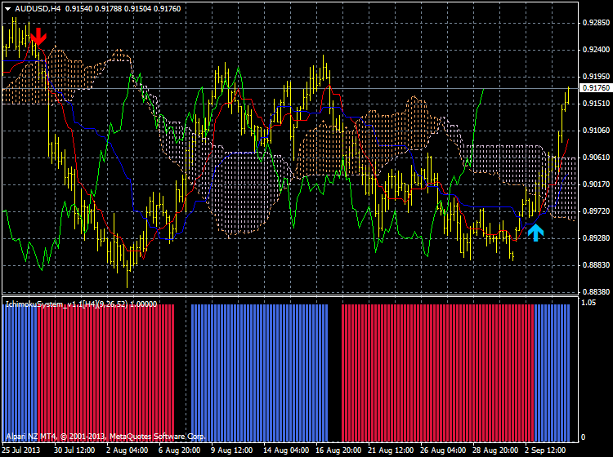This screenshot has height=457, width=613.
Task: Open the chart dropdown triangle beside AUDUSD,H4
Action: [8, 9]
